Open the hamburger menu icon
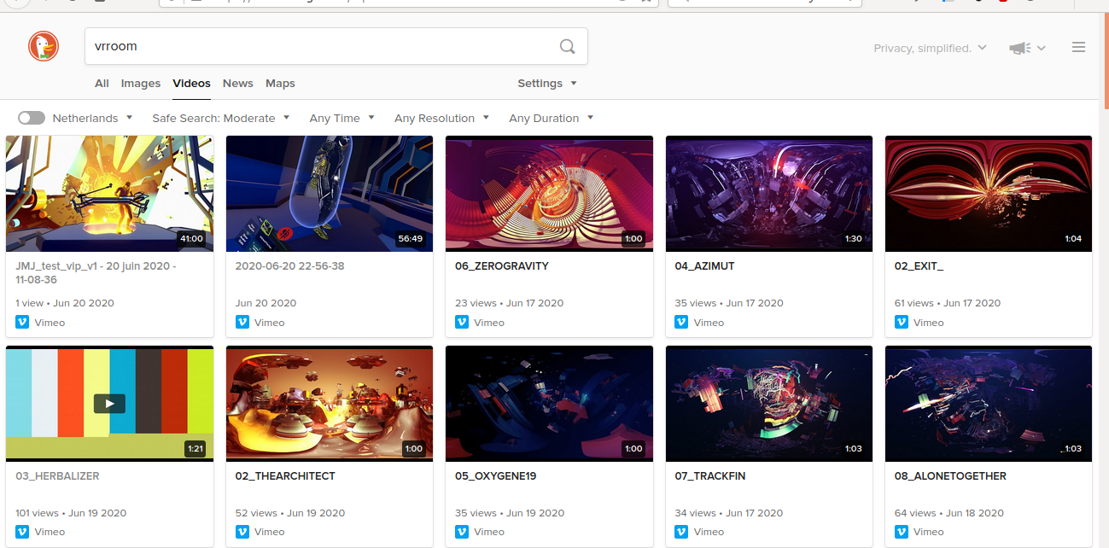 click(x=1078, y=48)
